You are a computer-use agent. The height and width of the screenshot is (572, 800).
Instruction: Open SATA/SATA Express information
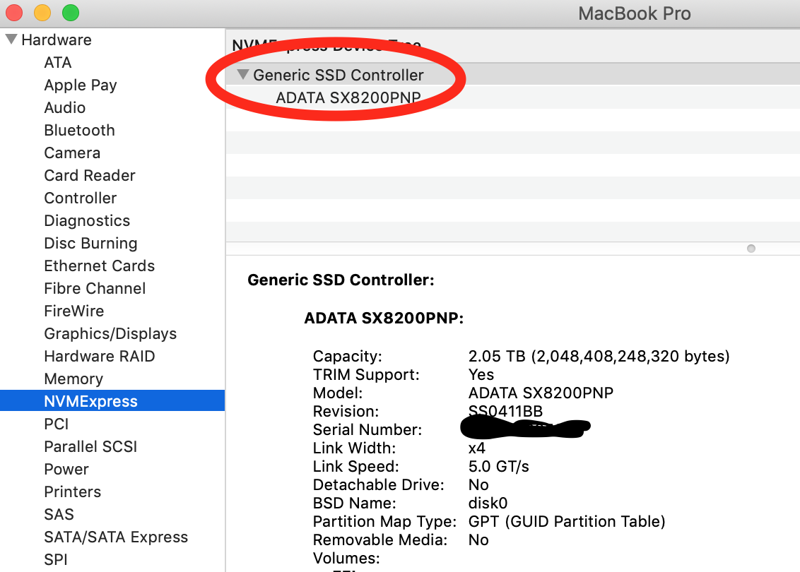pyautogui.click(x=116, y=537)
